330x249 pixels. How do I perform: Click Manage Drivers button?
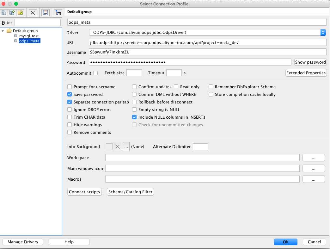click(x=23, y=242)
